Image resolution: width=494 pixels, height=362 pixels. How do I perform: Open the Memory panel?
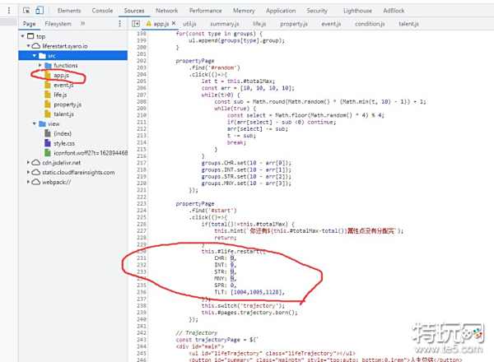(244, 11)
